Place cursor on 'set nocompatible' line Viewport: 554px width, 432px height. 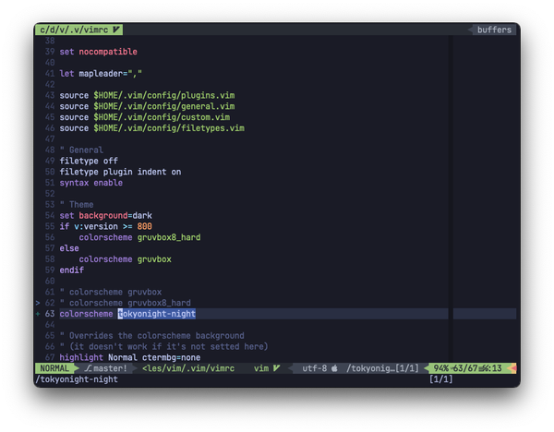98,52
